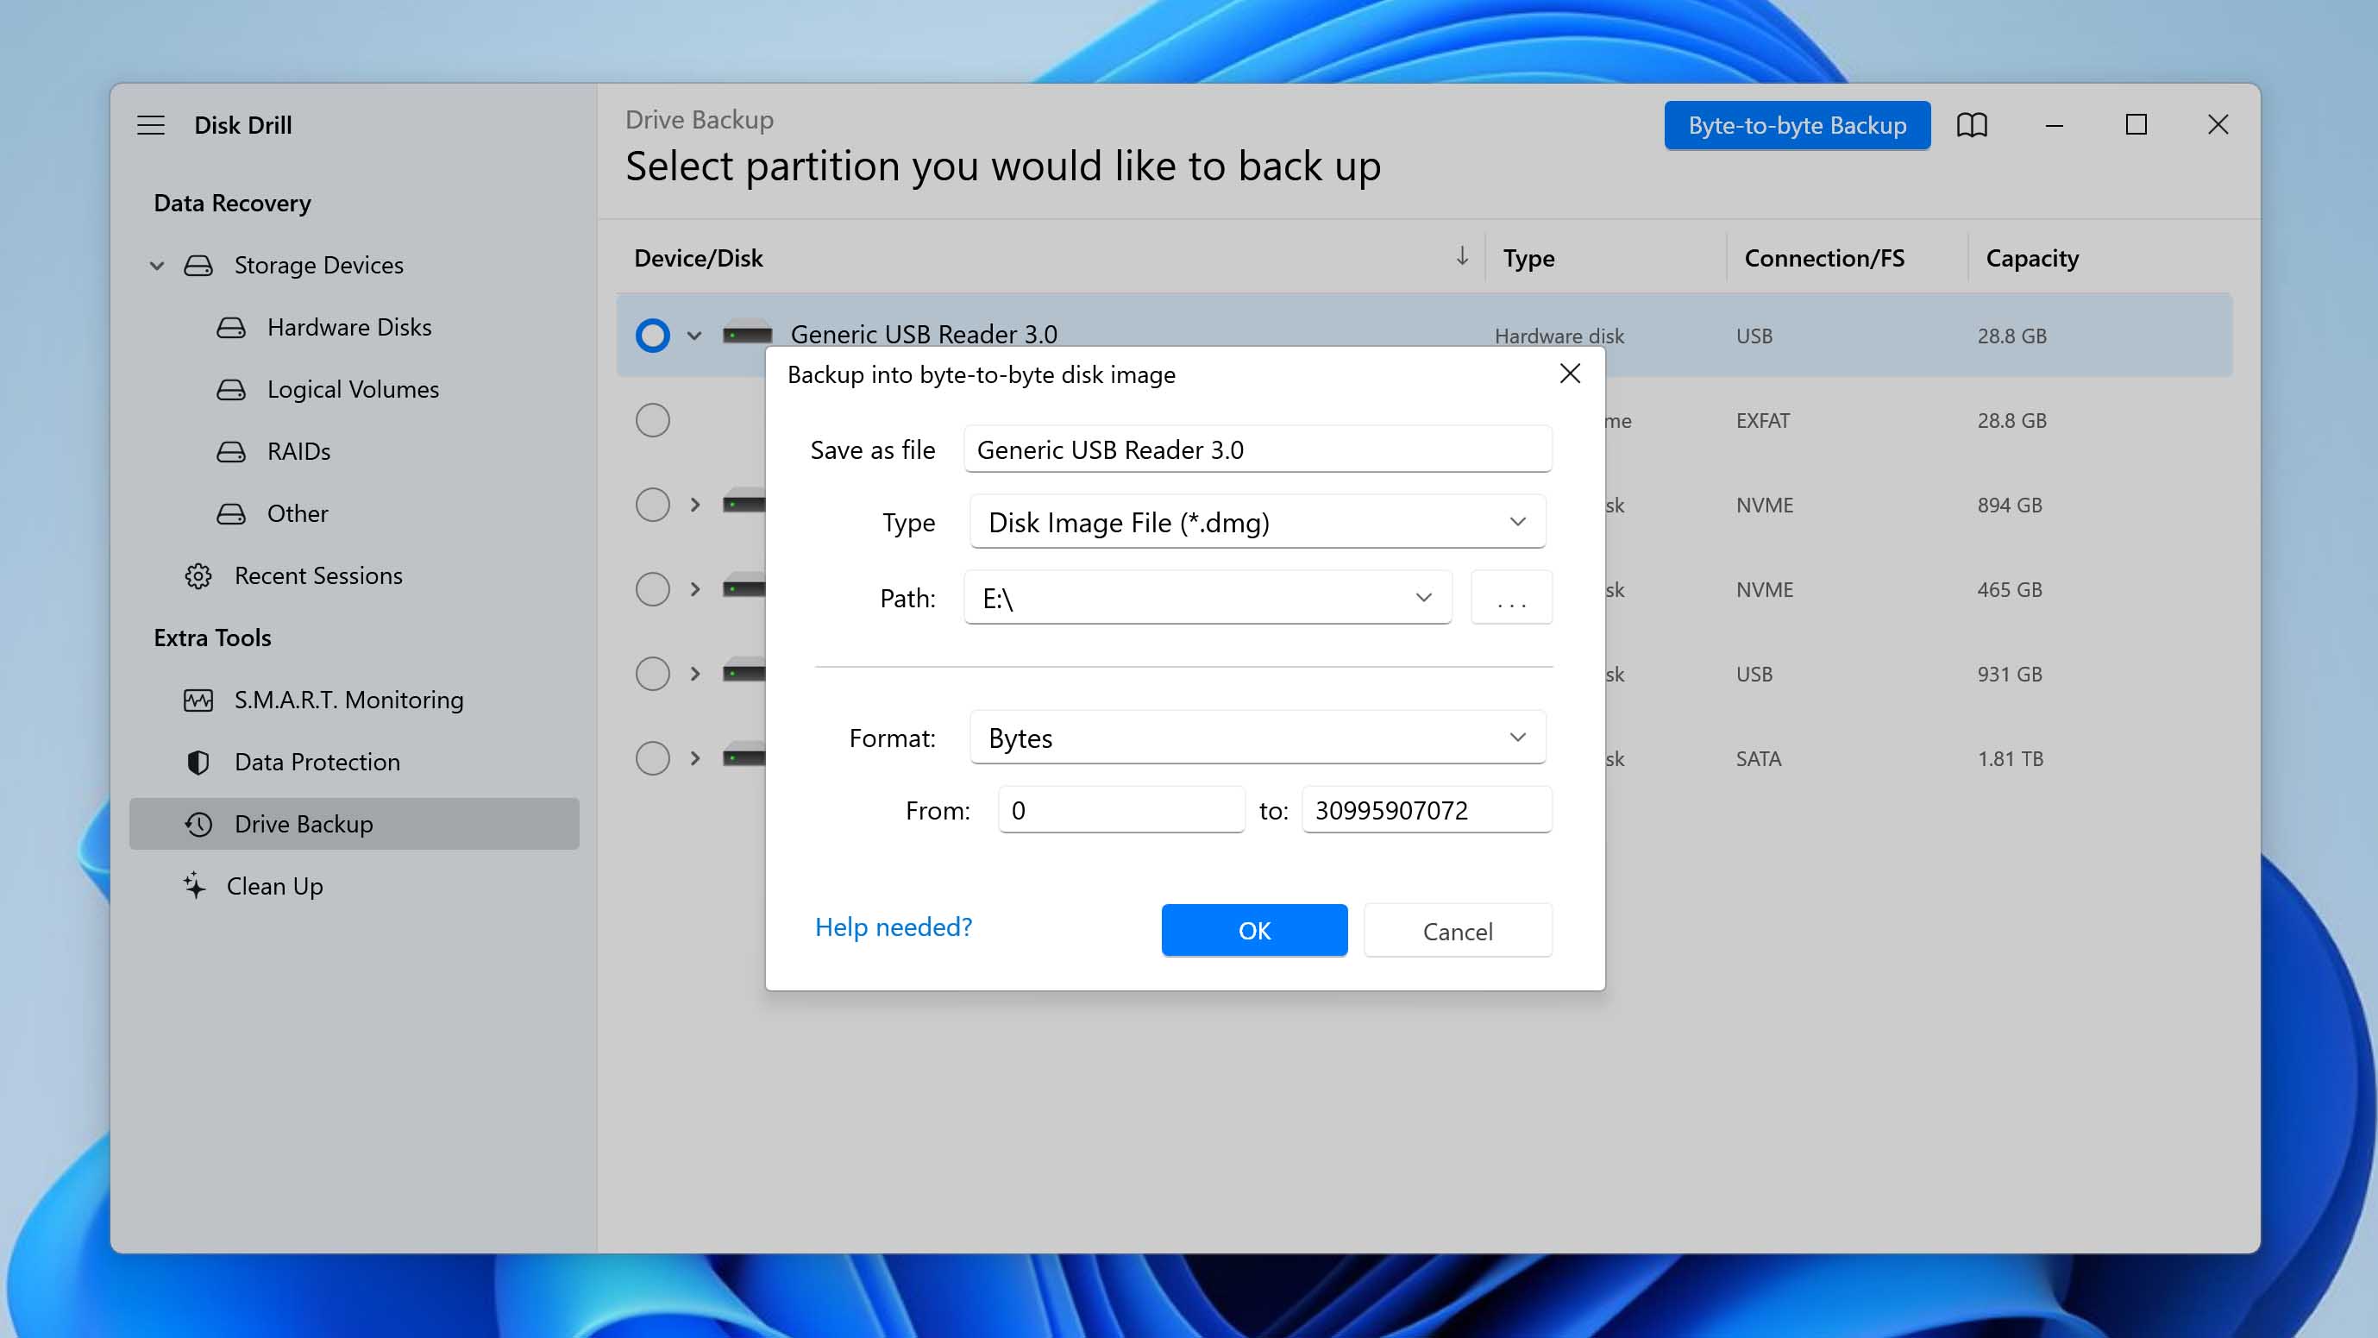Click the RAIDs drive icon
The width and height of the screenshot is (2378, 1338).
click(231, 451)
